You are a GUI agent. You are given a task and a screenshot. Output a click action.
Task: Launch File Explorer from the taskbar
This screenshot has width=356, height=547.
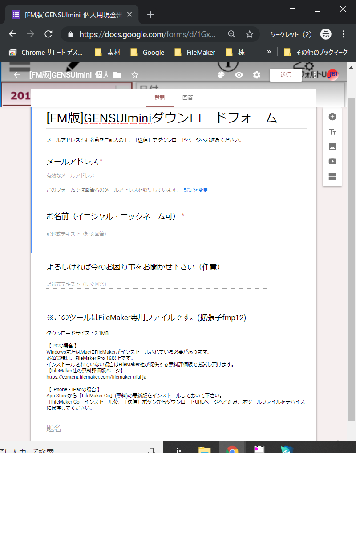point(204,449)
